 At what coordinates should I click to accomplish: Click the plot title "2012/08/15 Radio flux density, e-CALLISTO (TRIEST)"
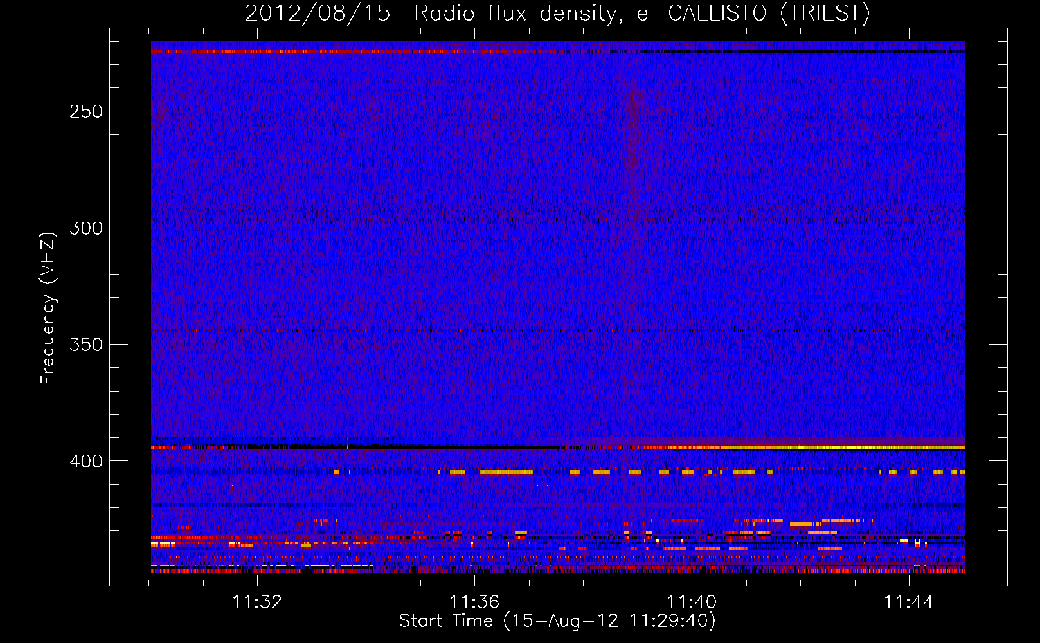pos(557,13)
